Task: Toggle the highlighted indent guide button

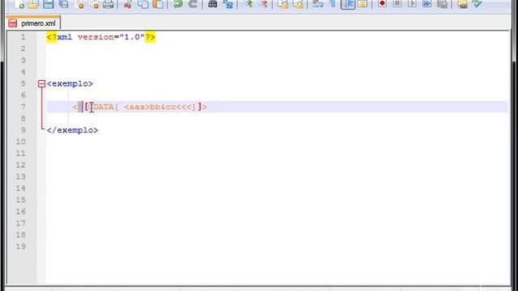Action: tap(348, 4)
